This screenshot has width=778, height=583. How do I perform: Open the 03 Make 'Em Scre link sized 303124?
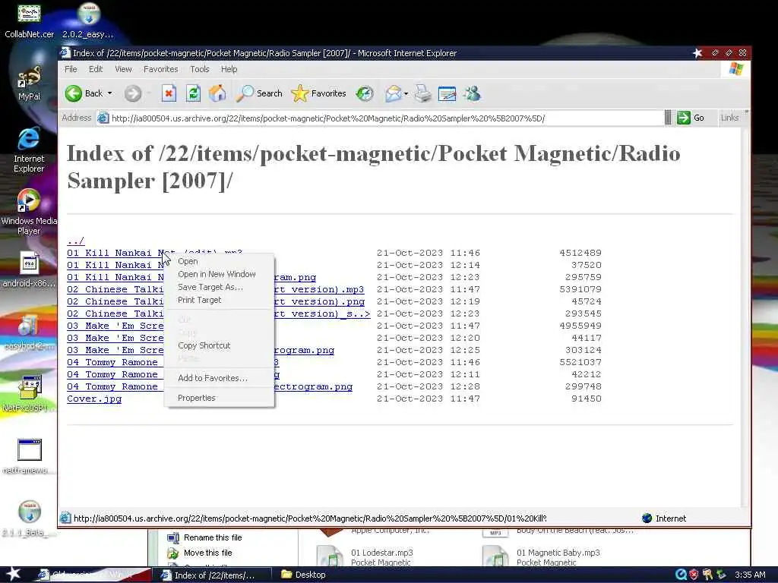coord(115,350)
